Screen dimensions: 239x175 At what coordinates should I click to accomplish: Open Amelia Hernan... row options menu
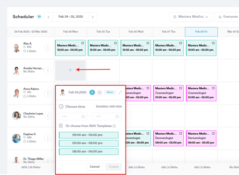[48, 70]
